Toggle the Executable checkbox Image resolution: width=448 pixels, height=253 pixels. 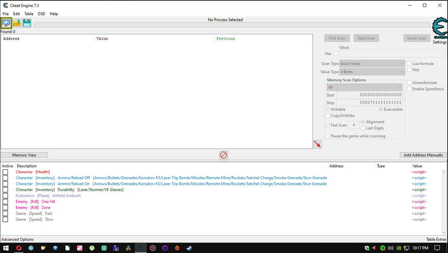point(381,109)
